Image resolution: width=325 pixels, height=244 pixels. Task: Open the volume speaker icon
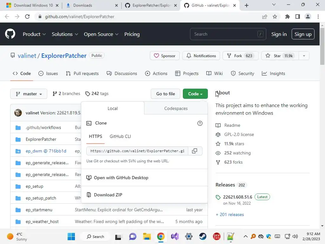tap(295, 236)
